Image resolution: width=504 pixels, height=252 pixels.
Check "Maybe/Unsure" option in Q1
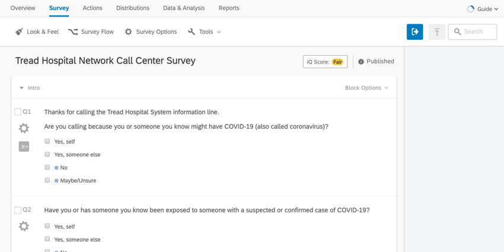(x=47, y=180)
